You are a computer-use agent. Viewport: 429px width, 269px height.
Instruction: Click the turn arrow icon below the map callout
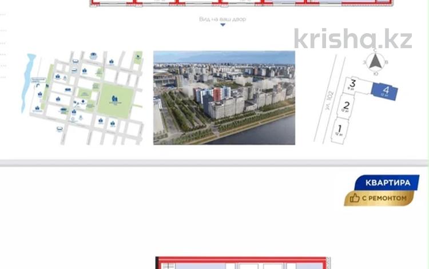pos(38,85)
